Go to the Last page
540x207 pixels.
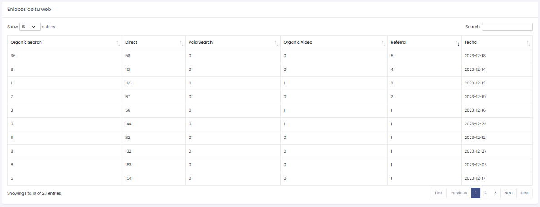pos(525,193)
